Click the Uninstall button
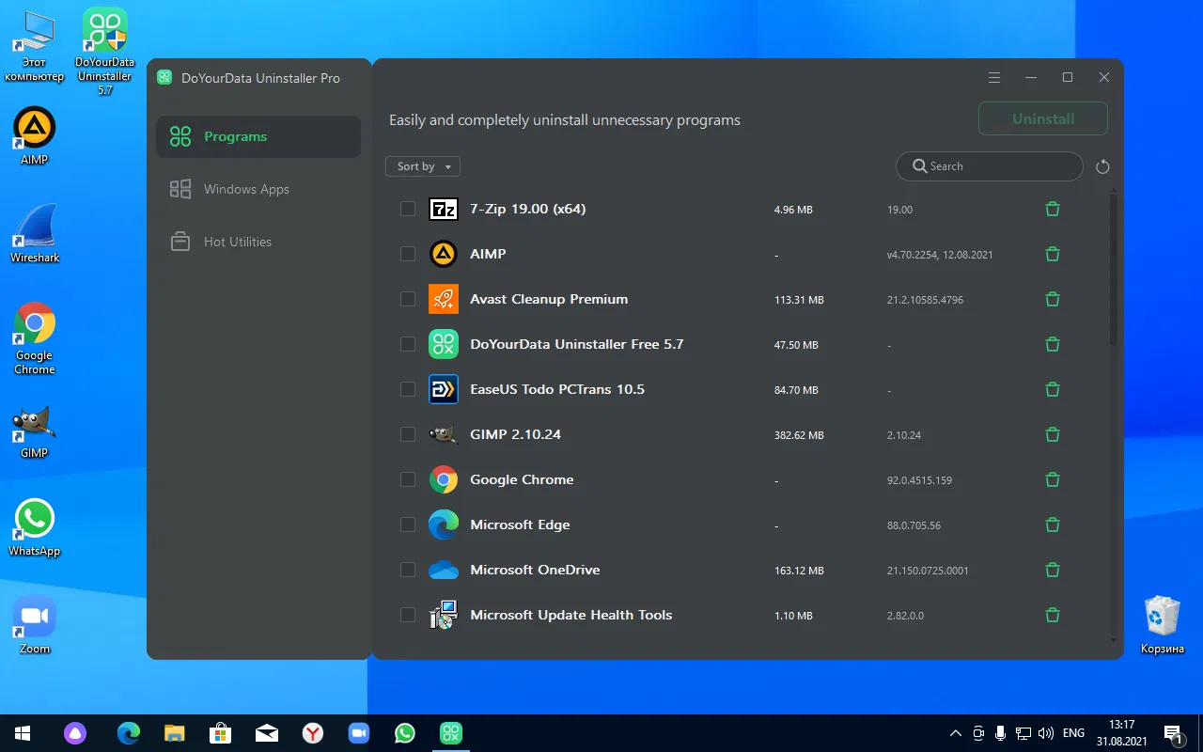1203x752 pixels. (1042, 118)
